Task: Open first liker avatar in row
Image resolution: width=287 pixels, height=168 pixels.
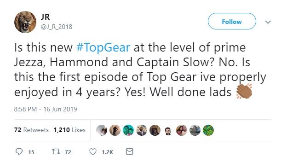Action: 102,130
